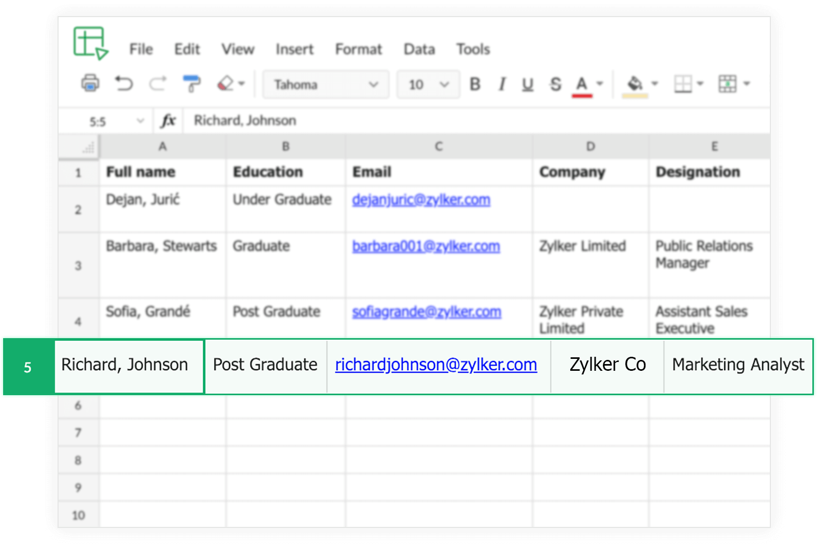Click the Email header cell

click(439, 172)
